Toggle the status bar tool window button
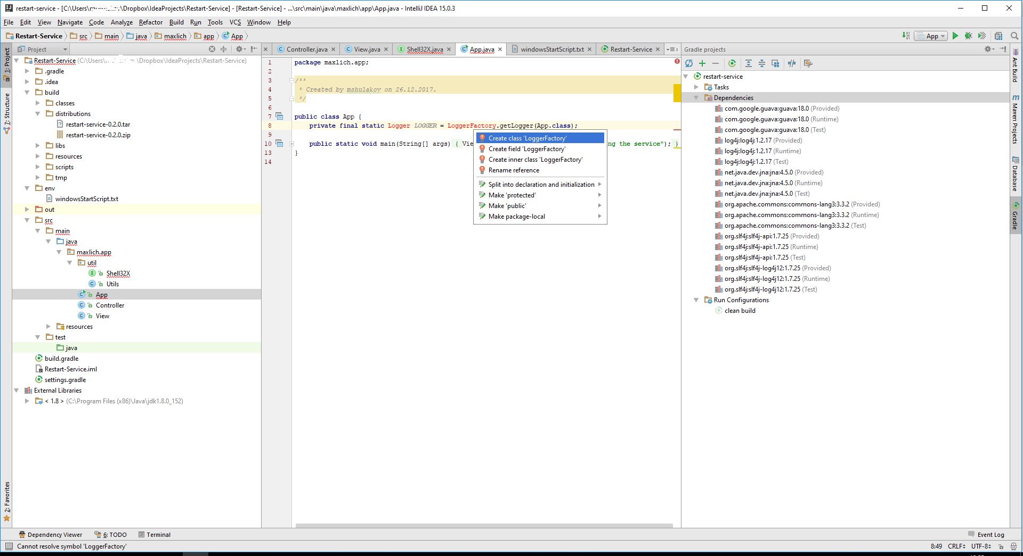Image resolution: width=1023 pixels, height=556 pixels. (9, 546)
